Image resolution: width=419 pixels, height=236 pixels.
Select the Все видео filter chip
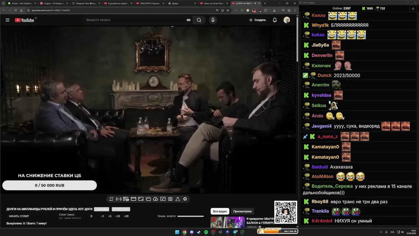(220, 211)
